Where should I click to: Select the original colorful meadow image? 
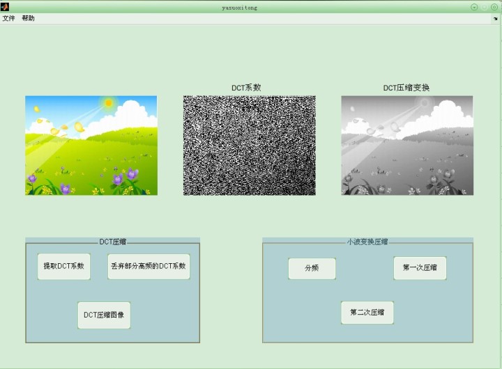[91, 146]
